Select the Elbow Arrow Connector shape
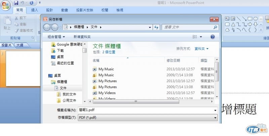 click(244, 24)
